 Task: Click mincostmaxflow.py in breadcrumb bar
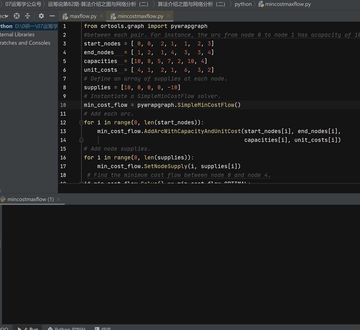coord(285,4)
